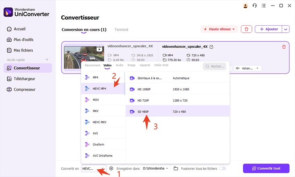Click the Accès rapide label
The width and height of the screenshot is (295, 177).
16,60
